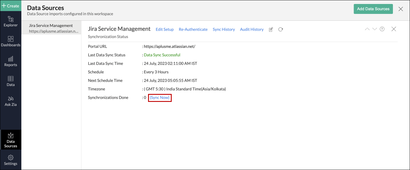Select Jira Service Management in the source list
The height and width of the screenshot is (170, 410).
51,28
